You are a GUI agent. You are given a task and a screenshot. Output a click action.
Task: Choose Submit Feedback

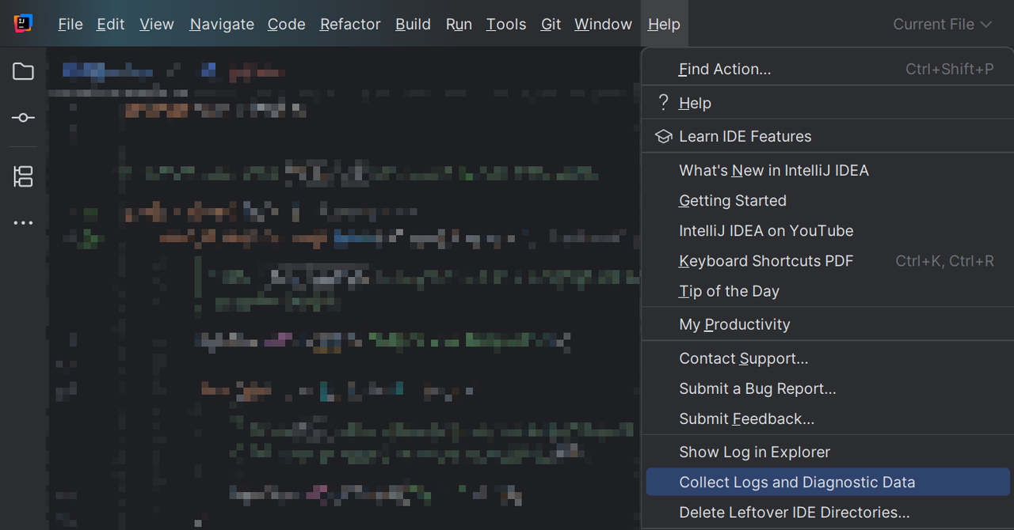pyautogui.click(x=825, y=419)
